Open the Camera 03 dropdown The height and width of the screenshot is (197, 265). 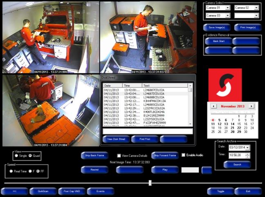pos(227,15)
